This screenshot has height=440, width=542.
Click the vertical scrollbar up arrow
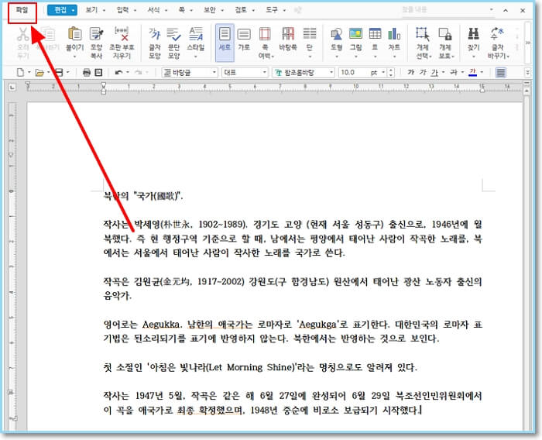pos(527,91)
